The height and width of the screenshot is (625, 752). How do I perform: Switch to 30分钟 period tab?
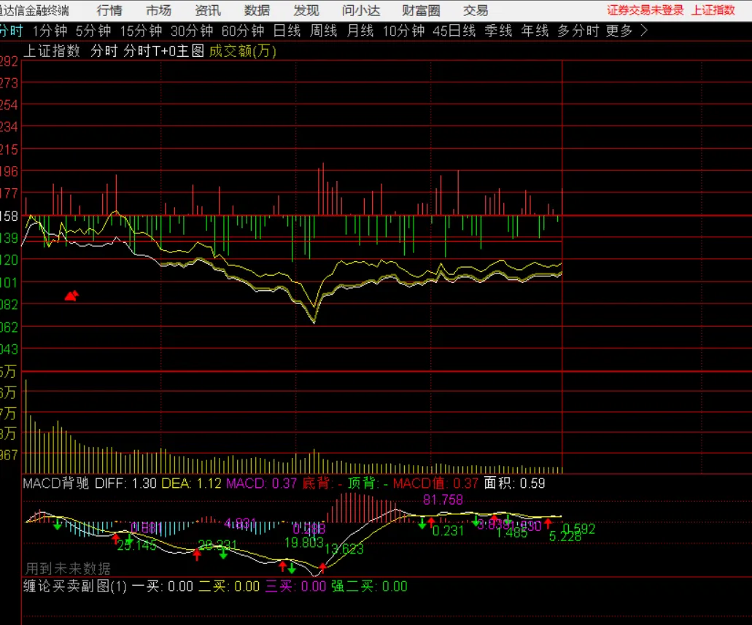[x=192, y=31]
